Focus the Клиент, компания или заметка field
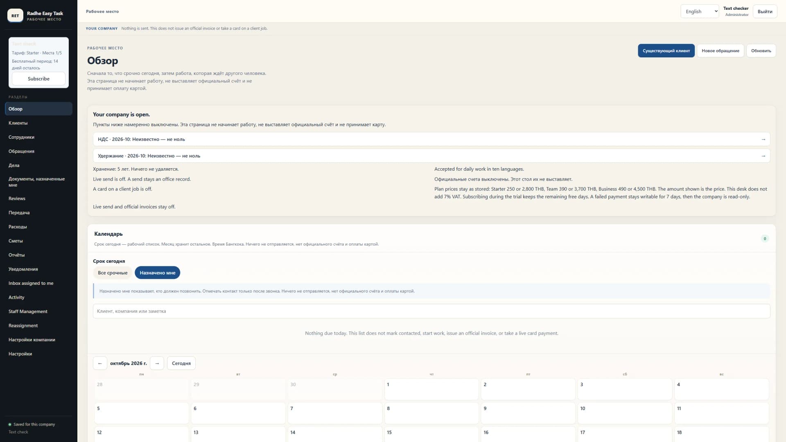 [x=431, y=311]
